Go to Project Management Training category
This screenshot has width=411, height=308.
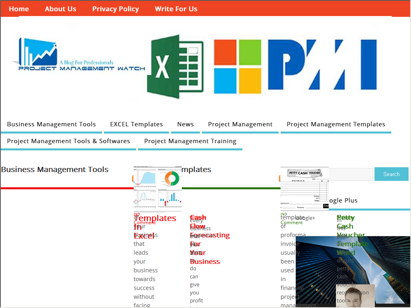point(190,141)
